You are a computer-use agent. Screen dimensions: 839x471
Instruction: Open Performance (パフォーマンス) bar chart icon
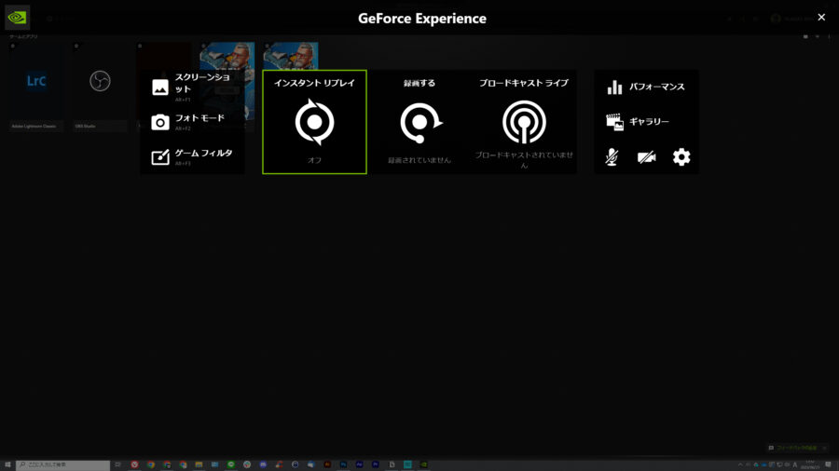pyautogui.click(x=615, y=87)
